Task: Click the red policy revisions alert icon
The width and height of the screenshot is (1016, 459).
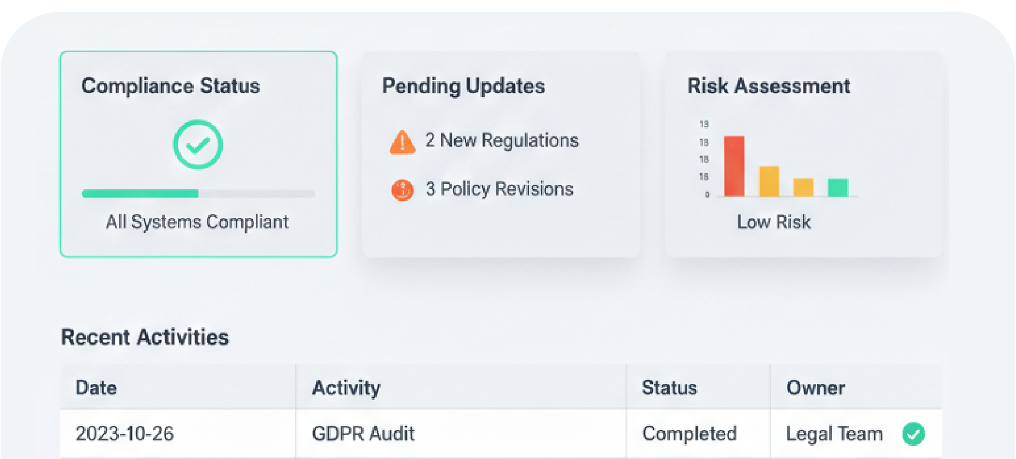Action: (x=403, y=190)
